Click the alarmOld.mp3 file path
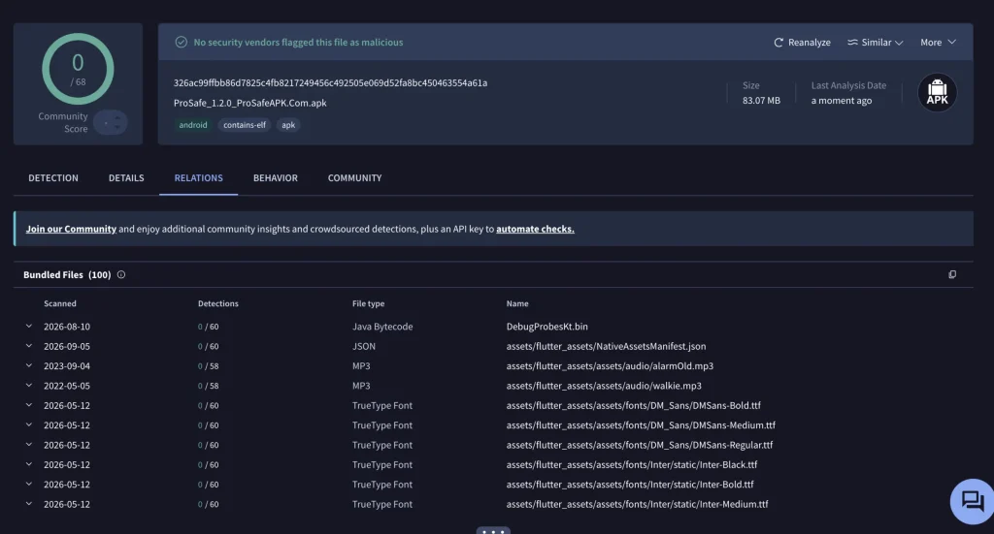 point(610,365)
